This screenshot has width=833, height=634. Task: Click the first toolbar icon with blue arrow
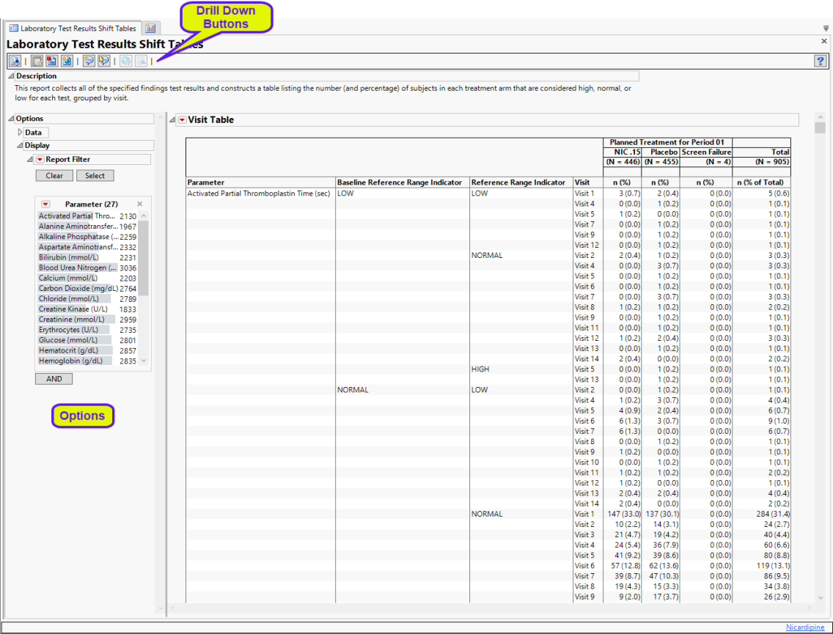[14, 61]
